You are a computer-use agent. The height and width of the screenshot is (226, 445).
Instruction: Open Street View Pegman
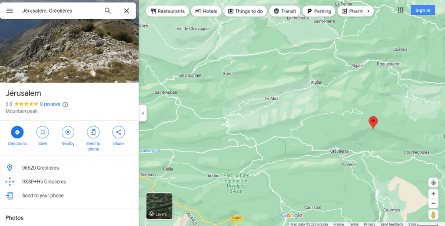tap(433, 215)
